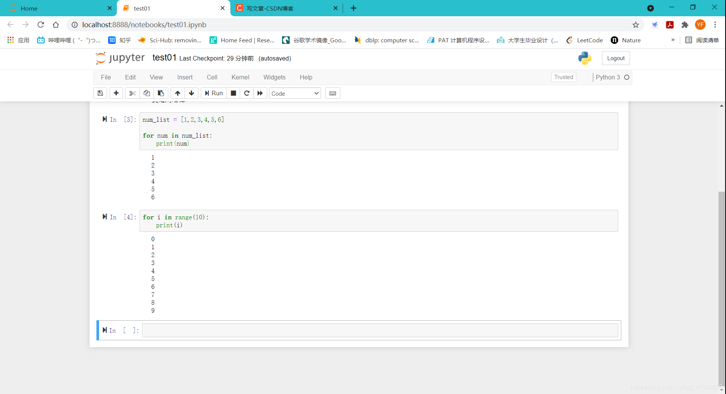
Task: Open the View menu
Action: point(156,77)
